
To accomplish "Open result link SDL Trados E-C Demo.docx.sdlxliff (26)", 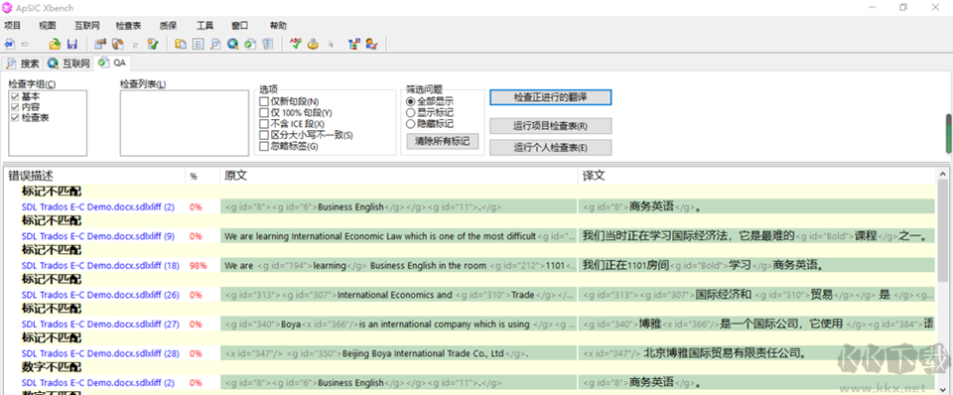I will (x=100, y=295).
